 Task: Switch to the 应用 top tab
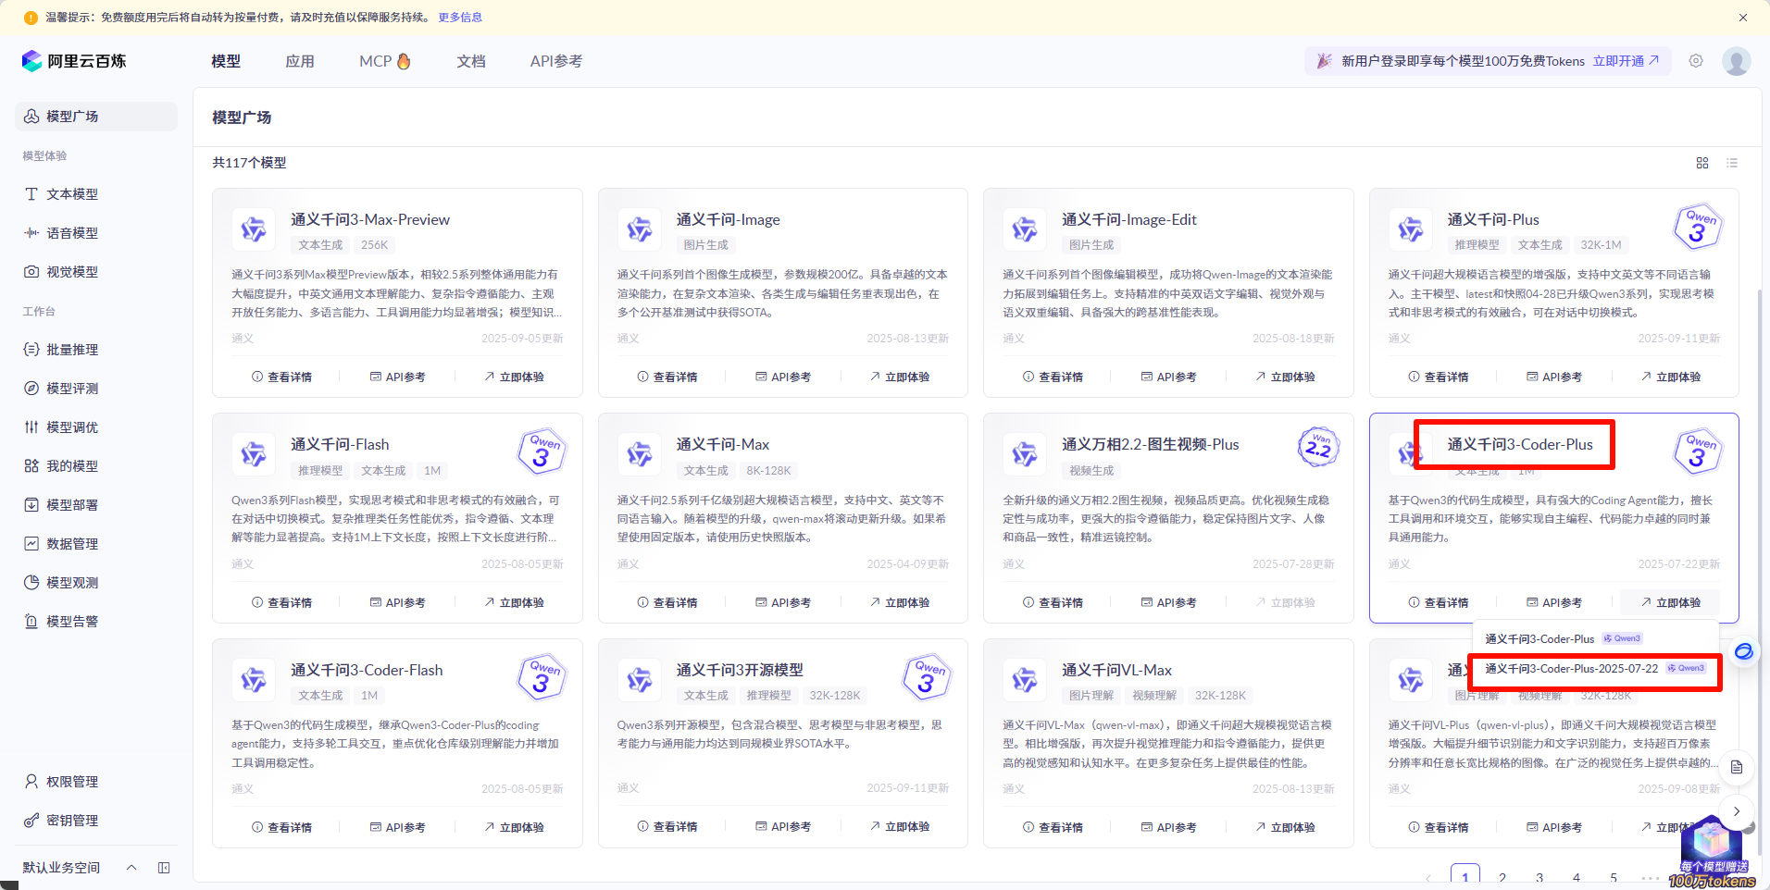pyautogui.click(x=300, y=61)
